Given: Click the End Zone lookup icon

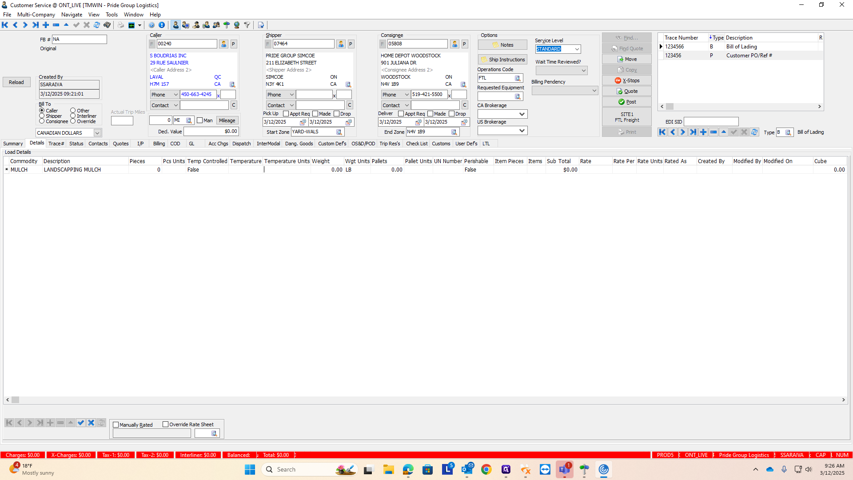Looking at the screenshot, I should click(454, 132).
